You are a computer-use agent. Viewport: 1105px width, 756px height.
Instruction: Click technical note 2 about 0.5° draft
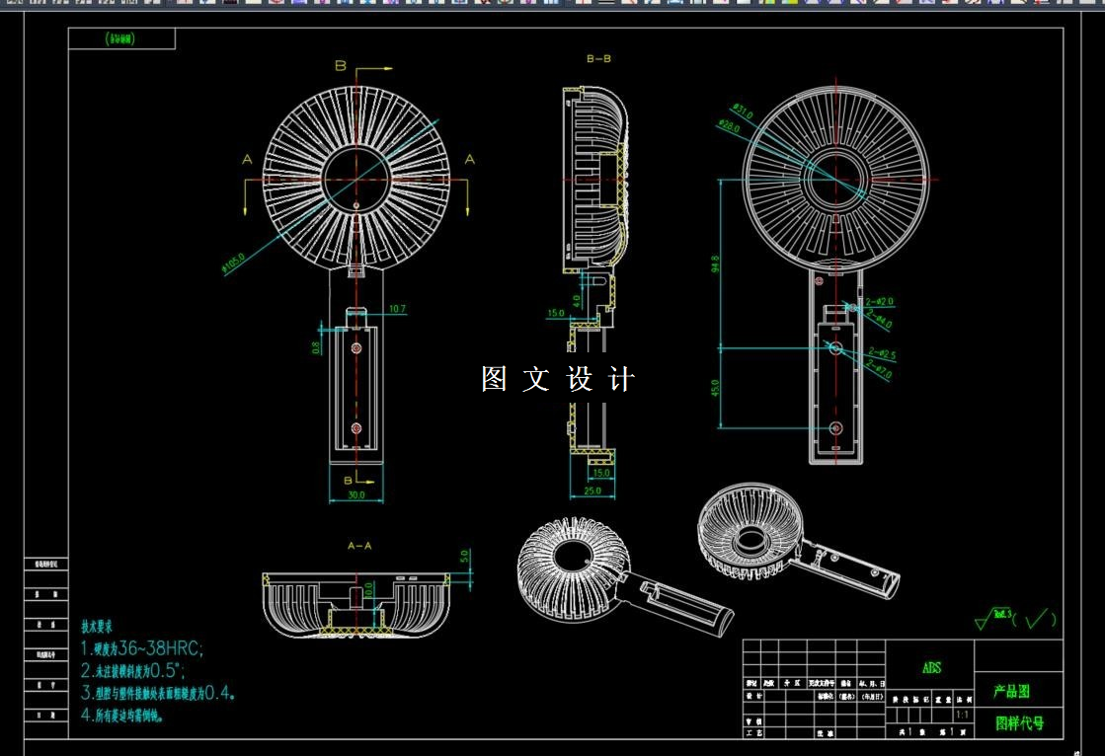132,670
